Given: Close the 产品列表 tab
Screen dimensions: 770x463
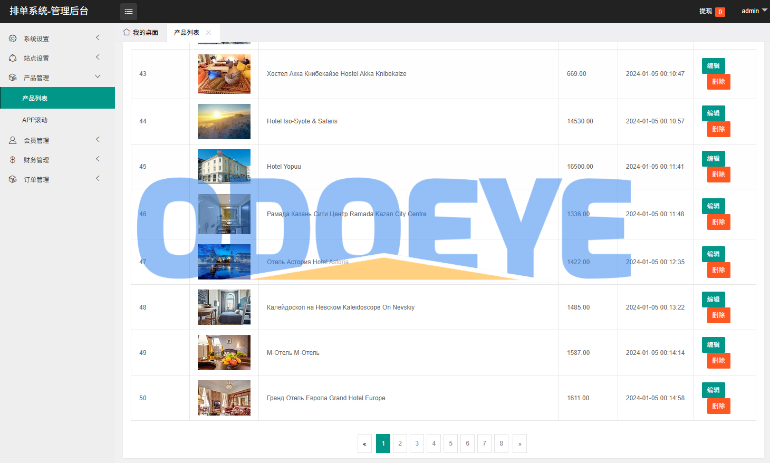Looking at the screenshot, I should (x=208, y=33).
